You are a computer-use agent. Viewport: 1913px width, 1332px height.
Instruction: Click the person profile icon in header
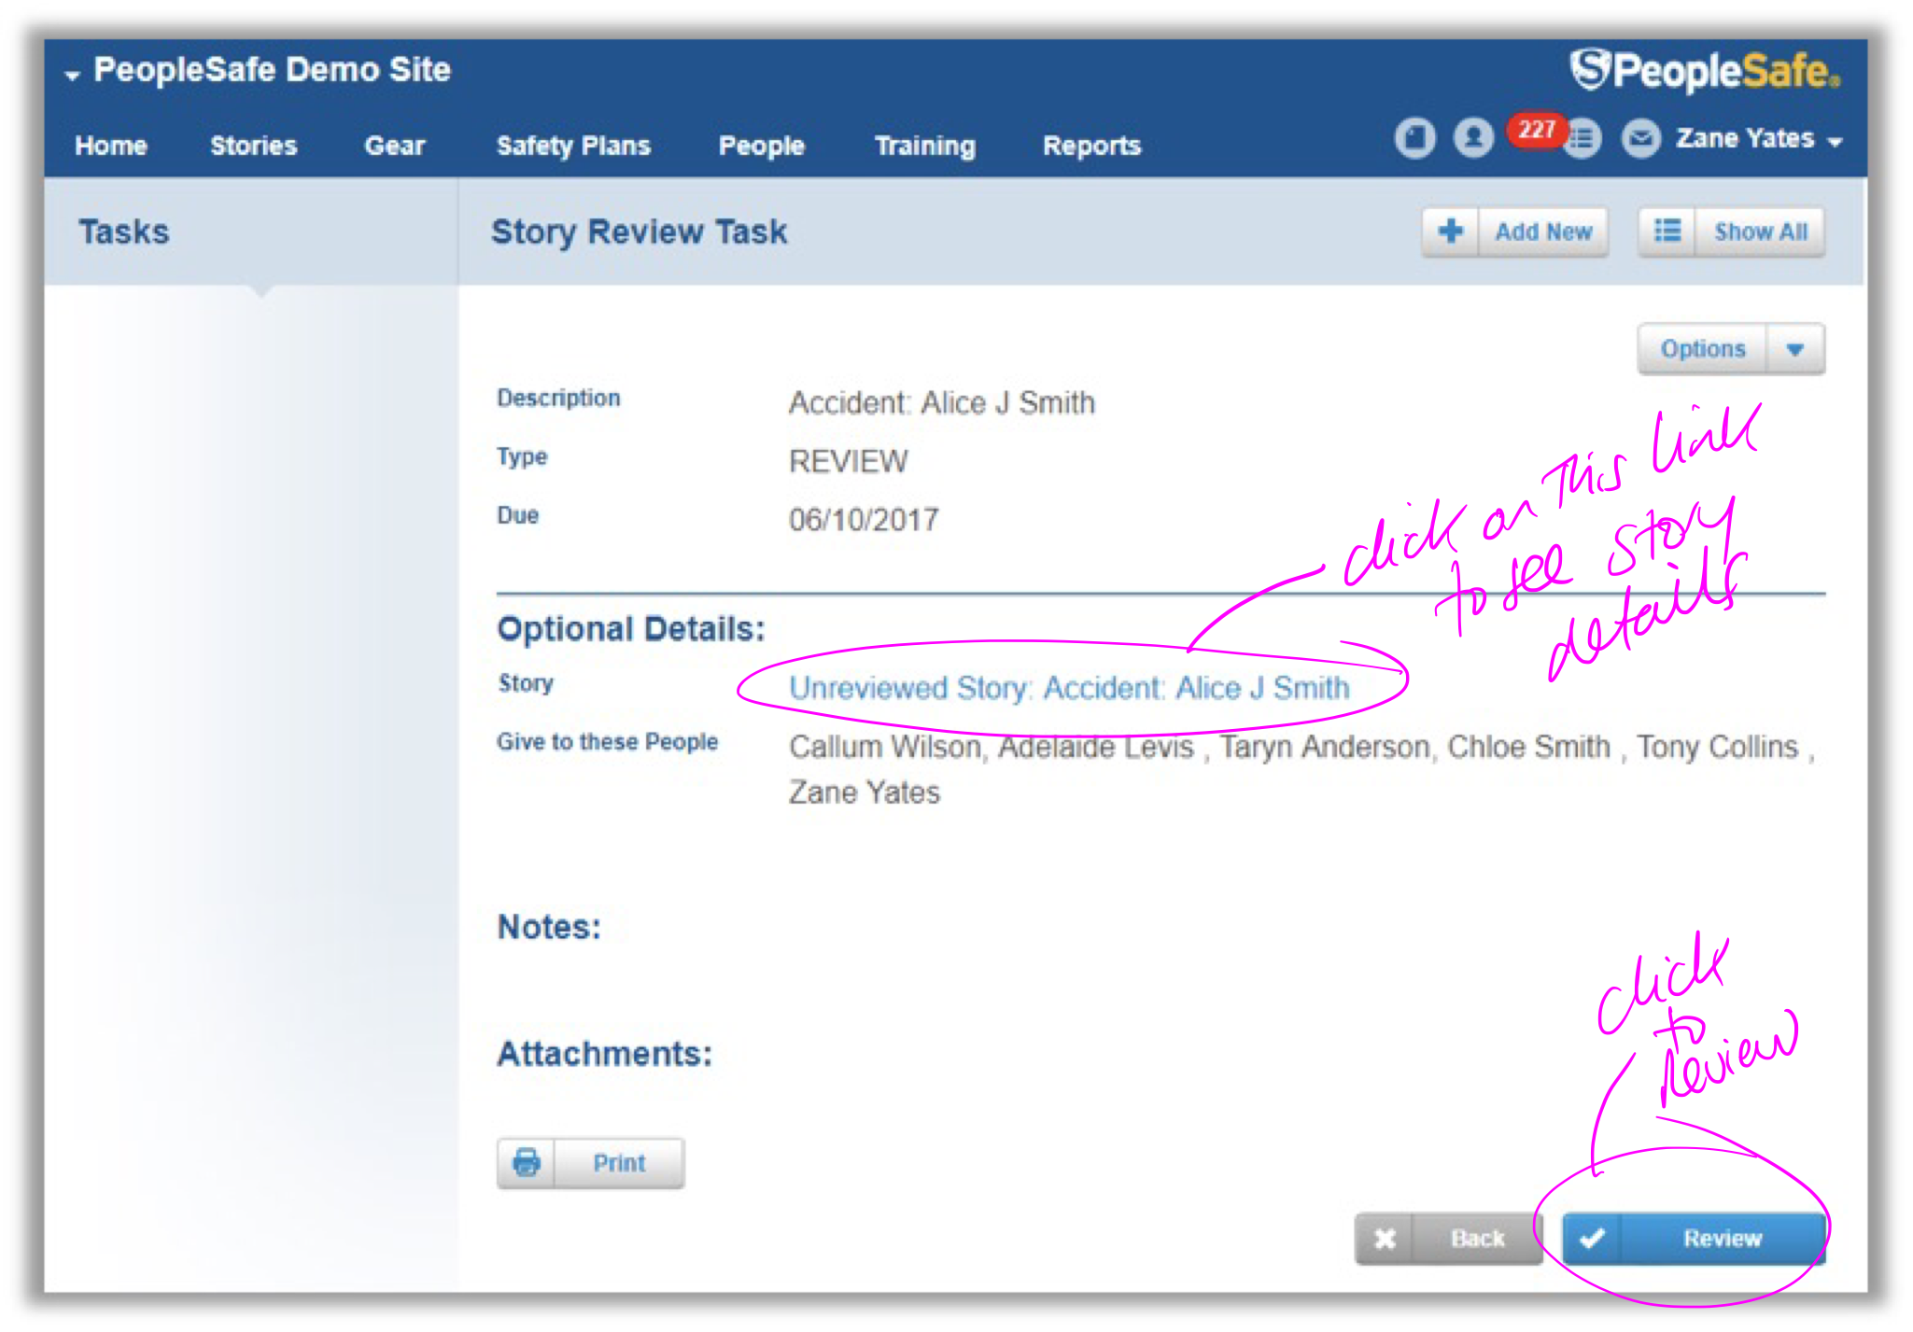[1473, 138]
